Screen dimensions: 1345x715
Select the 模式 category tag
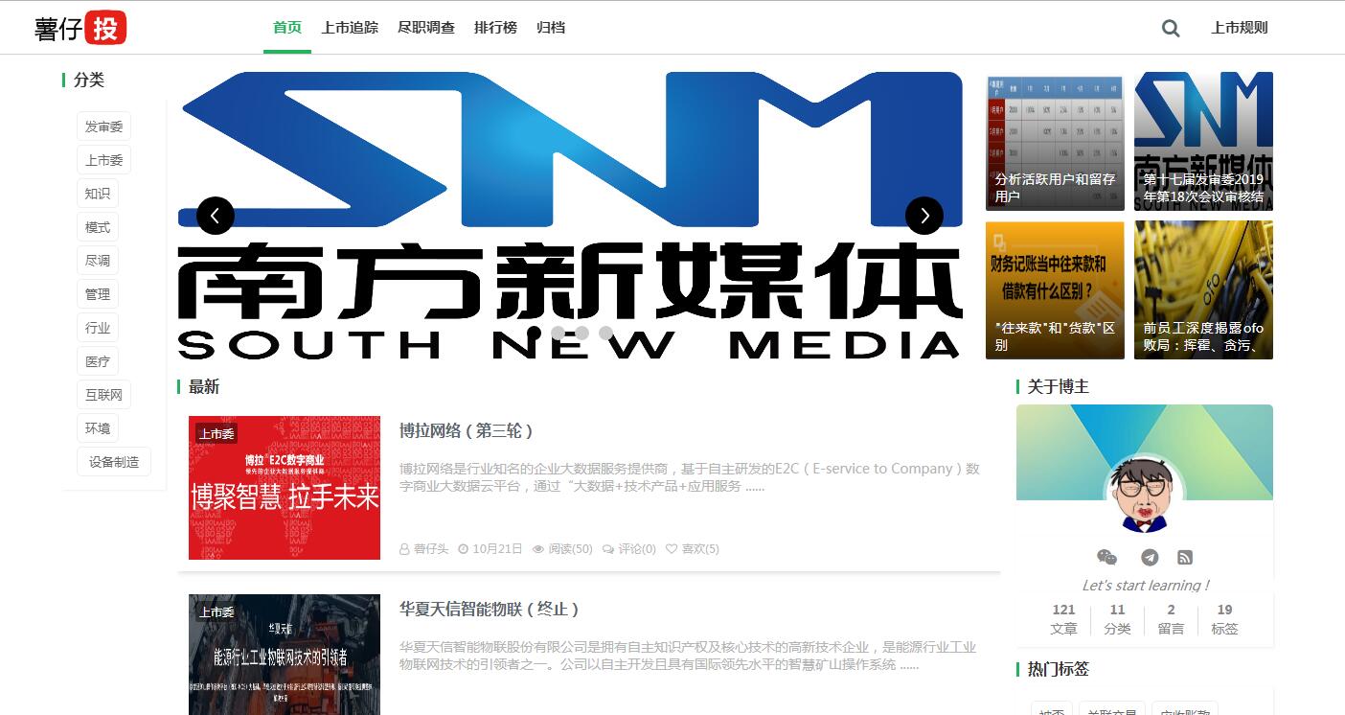point(98,227)
